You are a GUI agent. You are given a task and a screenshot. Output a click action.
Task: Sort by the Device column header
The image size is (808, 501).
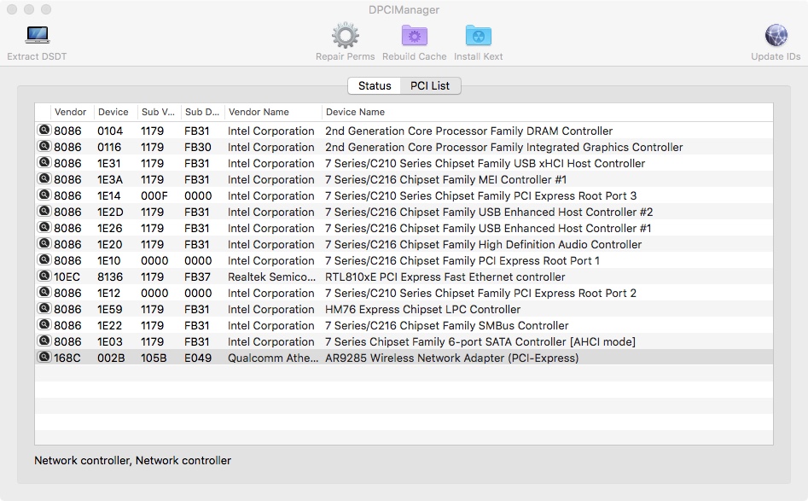click(x=115, y=112)
